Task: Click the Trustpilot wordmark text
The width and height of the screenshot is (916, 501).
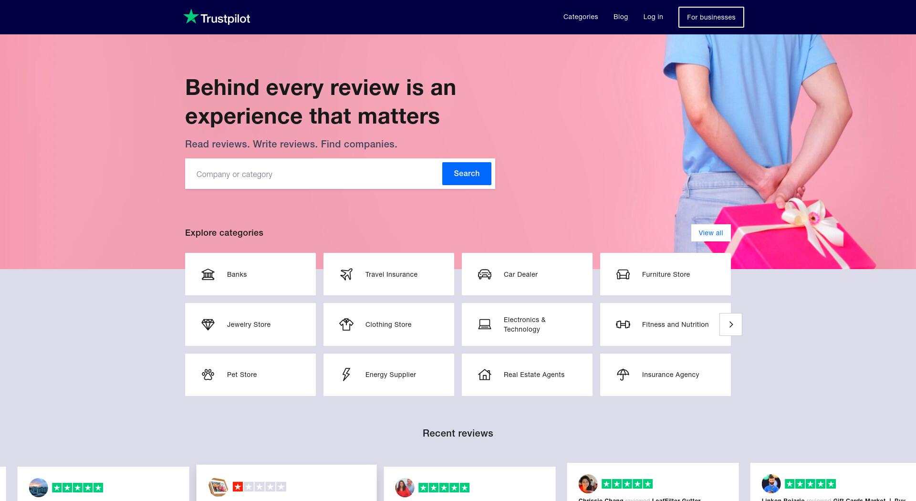Action: (225, 19)
